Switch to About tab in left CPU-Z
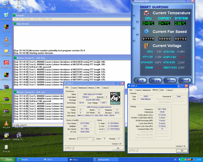Screen dimensions: 203x162 pyautogui.click(x=105, y=88)
